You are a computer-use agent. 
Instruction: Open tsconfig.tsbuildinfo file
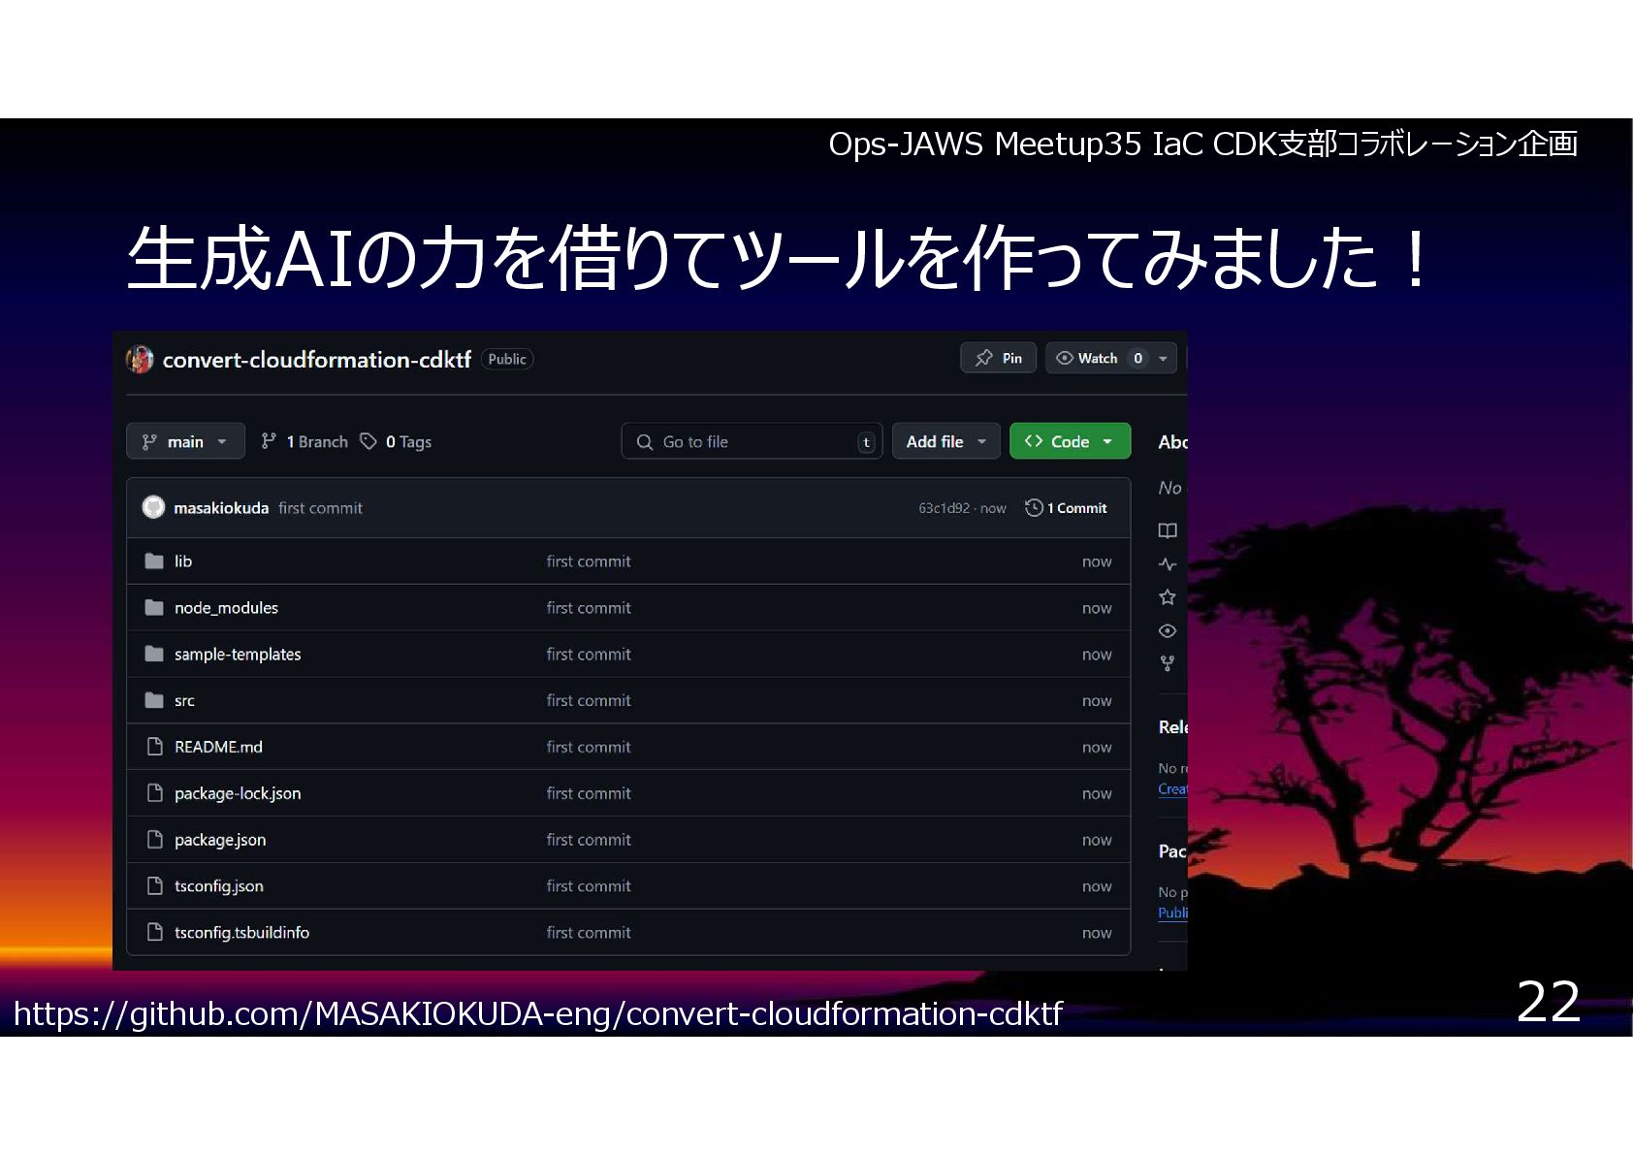[x=241, y=933]
